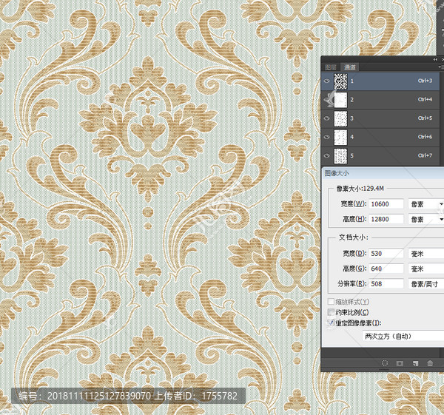Select channel 2 thumbnail
This screenshot has height=415, width=444.
[340, 100]
